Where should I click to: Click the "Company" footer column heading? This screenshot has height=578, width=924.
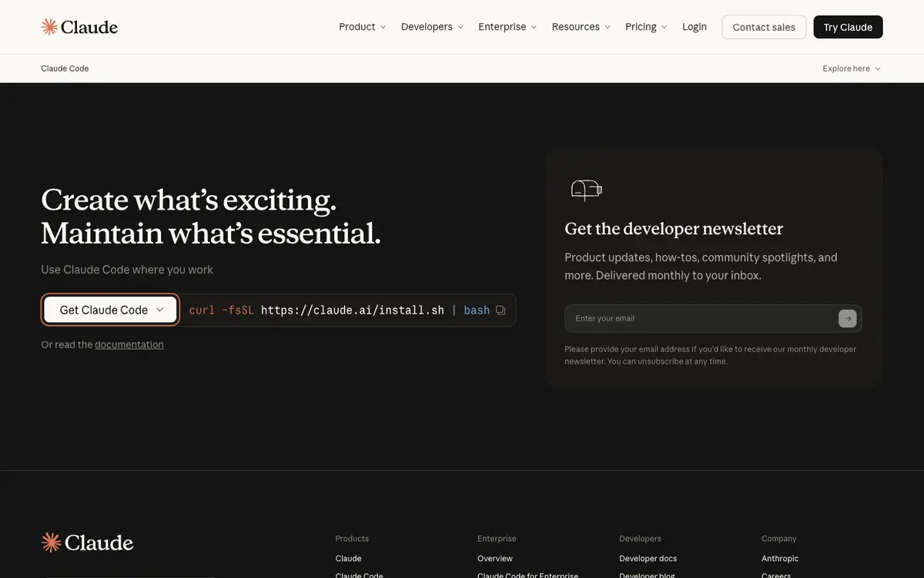pyautogui.click(x=779, y=539)
